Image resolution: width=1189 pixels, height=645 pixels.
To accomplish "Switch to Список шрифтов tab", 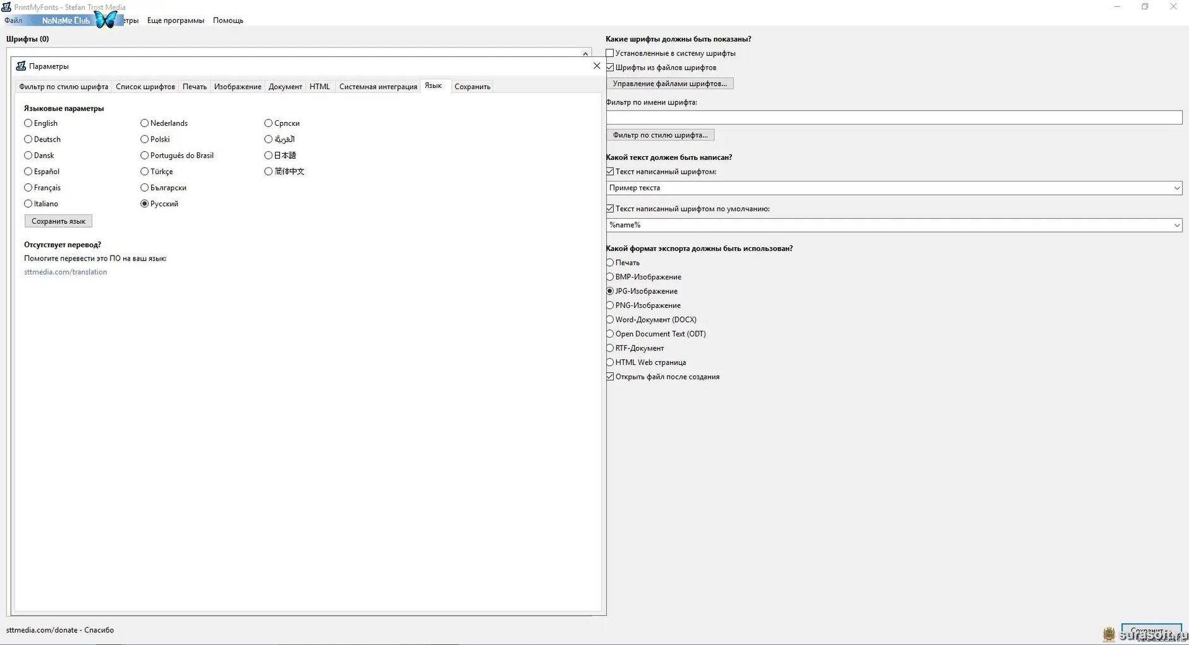I will pyautogui.click(x=145, y=87).
